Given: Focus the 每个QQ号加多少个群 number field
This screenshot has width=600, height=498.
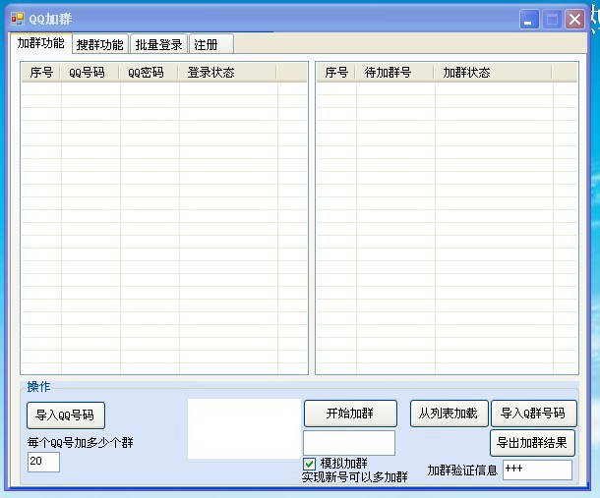Looking at the screenshot, I should [x=43, y=462].
